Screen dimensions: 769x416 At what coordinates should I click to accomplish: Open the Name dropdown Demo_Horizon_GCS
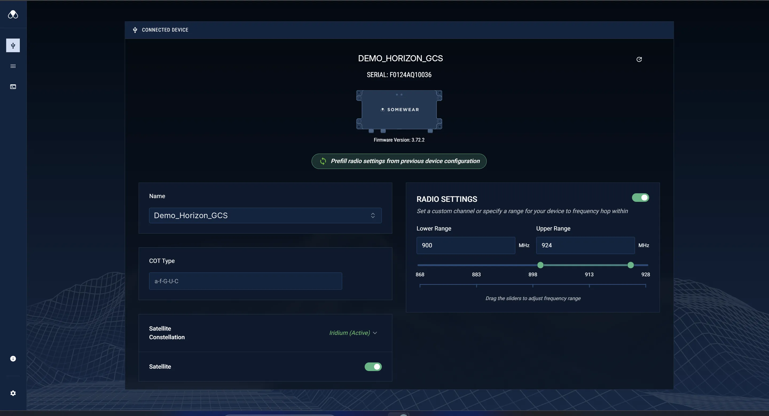pyautogui.click(x=265, y=215)
